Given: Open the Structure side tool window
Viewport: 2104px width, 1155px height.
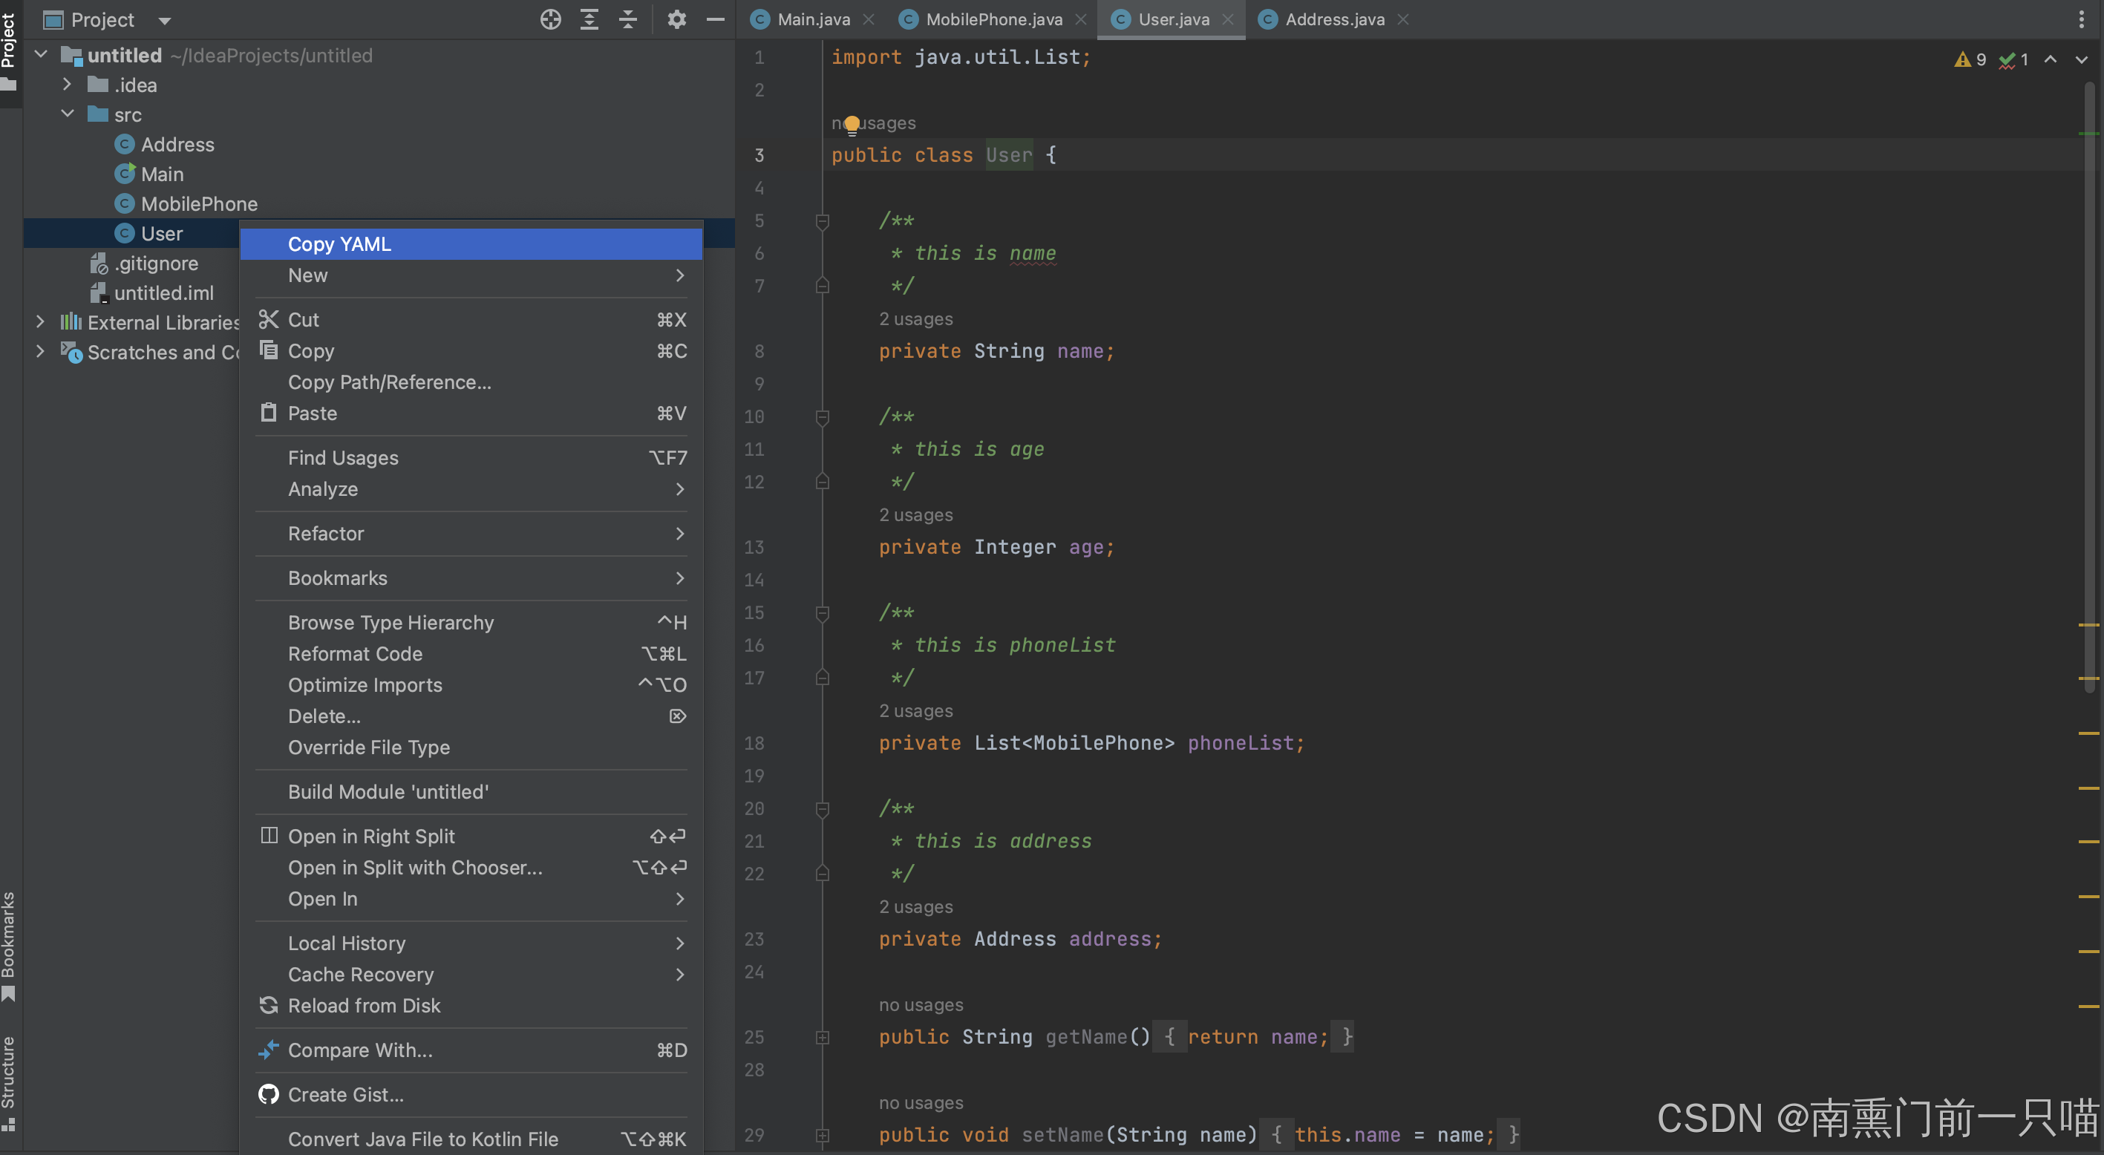Looking at the screenshot, I should pos(9,1082).
